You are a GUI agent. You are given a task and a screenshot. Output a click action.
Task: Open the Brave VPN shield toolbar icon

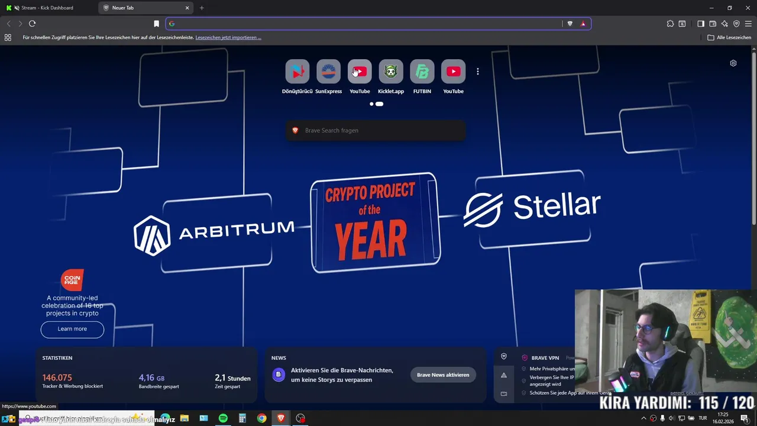736,24
